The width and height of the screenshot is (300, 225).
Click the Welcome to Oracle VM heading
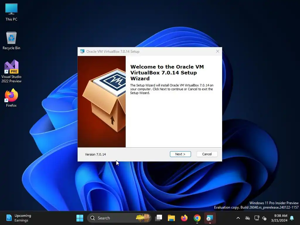(167, 73)
